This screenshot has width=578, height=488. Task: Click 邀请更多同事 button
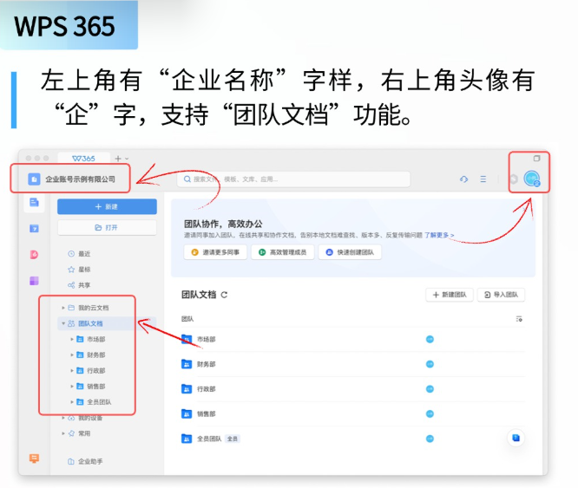(215, 252)
